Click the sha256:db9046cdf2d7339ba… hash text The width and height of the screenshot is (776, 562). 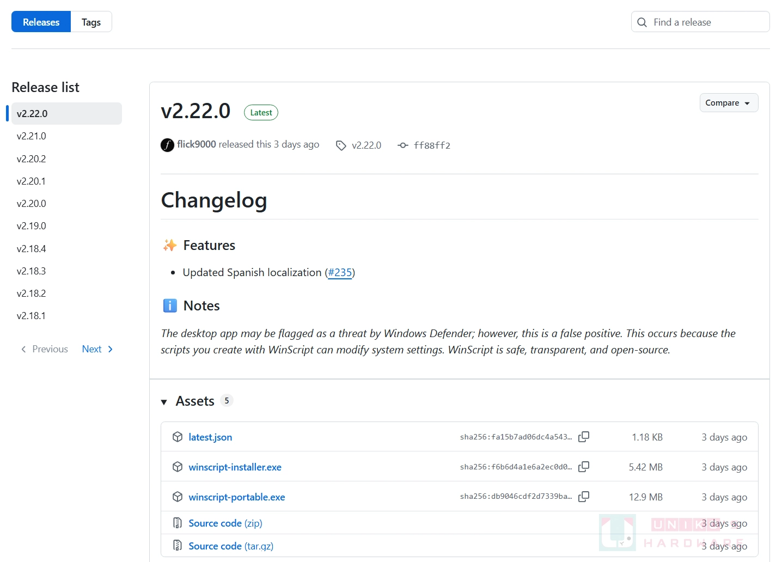point(516,497)
